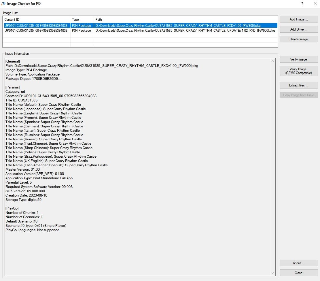
Task: Open the Extract files dialog
Action: pyautogui.click(x=299, y=85)
